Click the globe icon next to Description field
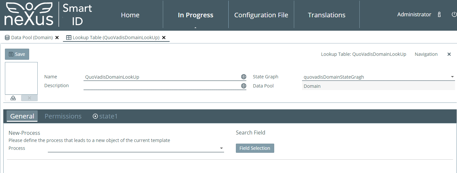457x173 pixels. [x=243, y=86]
